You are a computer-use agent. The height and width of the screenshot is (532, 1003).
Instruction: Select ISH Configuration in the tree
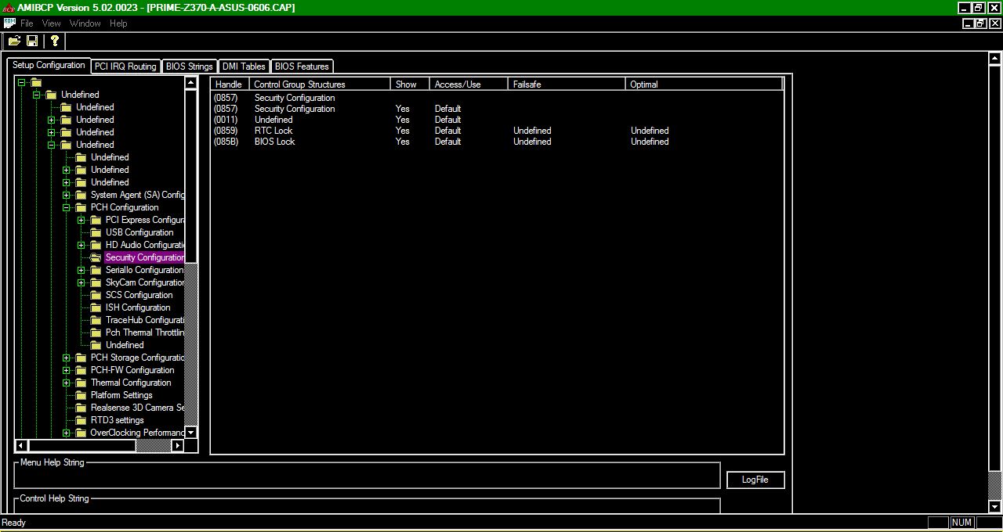tap(138, 307)
